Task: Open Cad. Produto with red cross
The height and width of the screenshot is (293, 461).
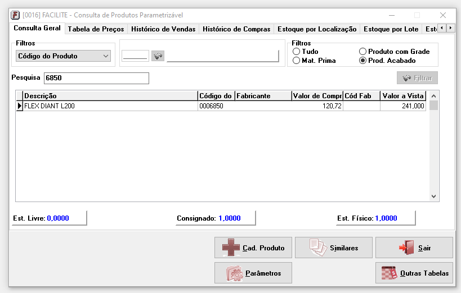Action: pyautogui.click(x=253, y=248)
